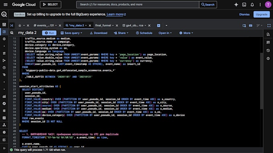Dismiss the billing sandbox banner

(244, 14)
